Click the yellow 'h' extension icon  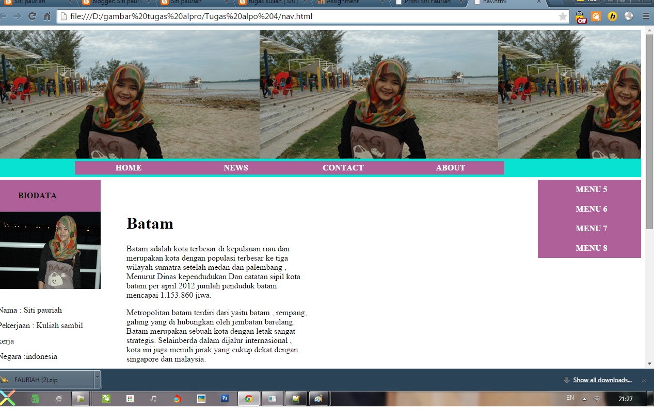612,16
